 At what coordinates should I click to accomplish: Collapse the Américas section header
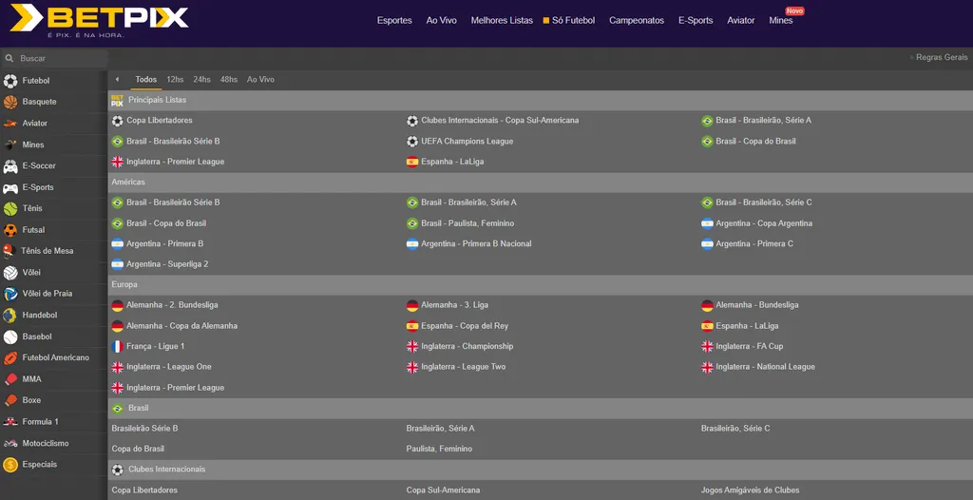click(540, 182)
